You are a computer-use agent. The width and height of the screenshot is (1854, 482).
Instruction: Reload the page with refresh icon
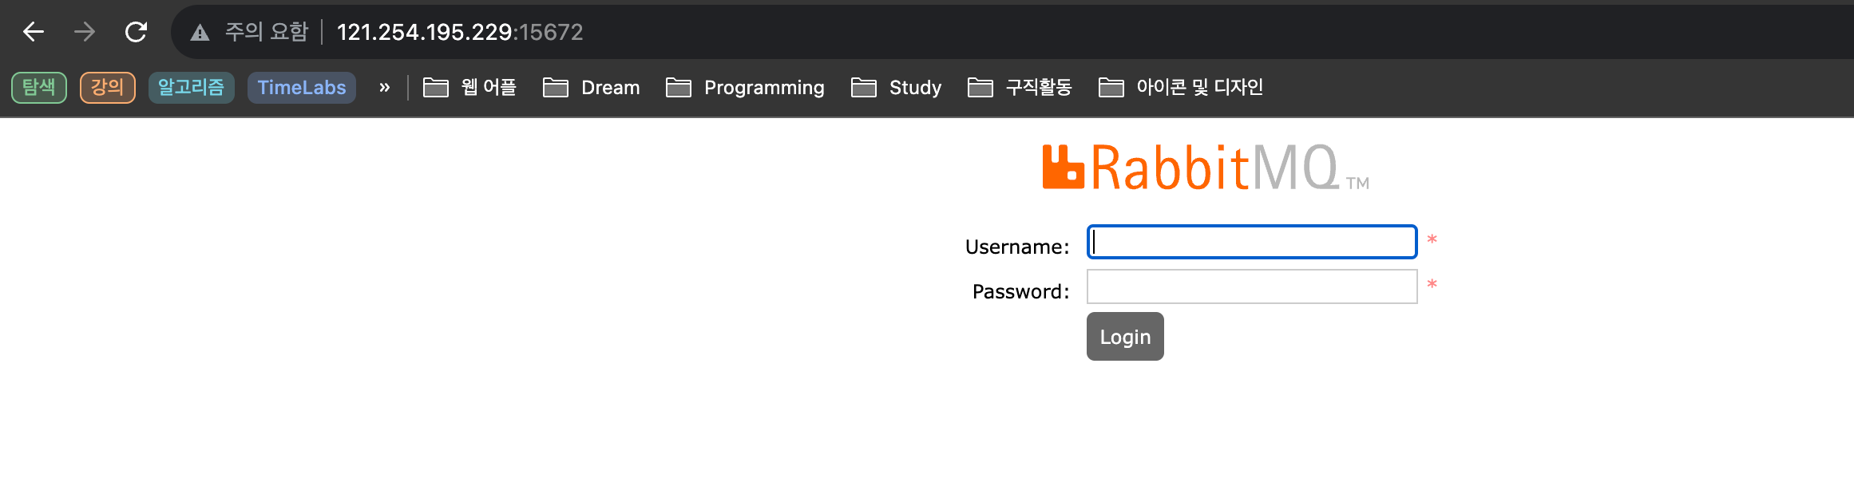point(137,32)
